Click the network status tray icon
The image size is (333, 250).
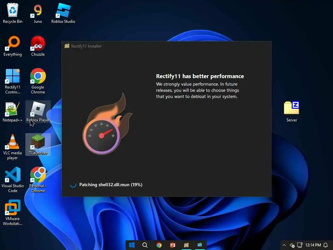[300, 245]
